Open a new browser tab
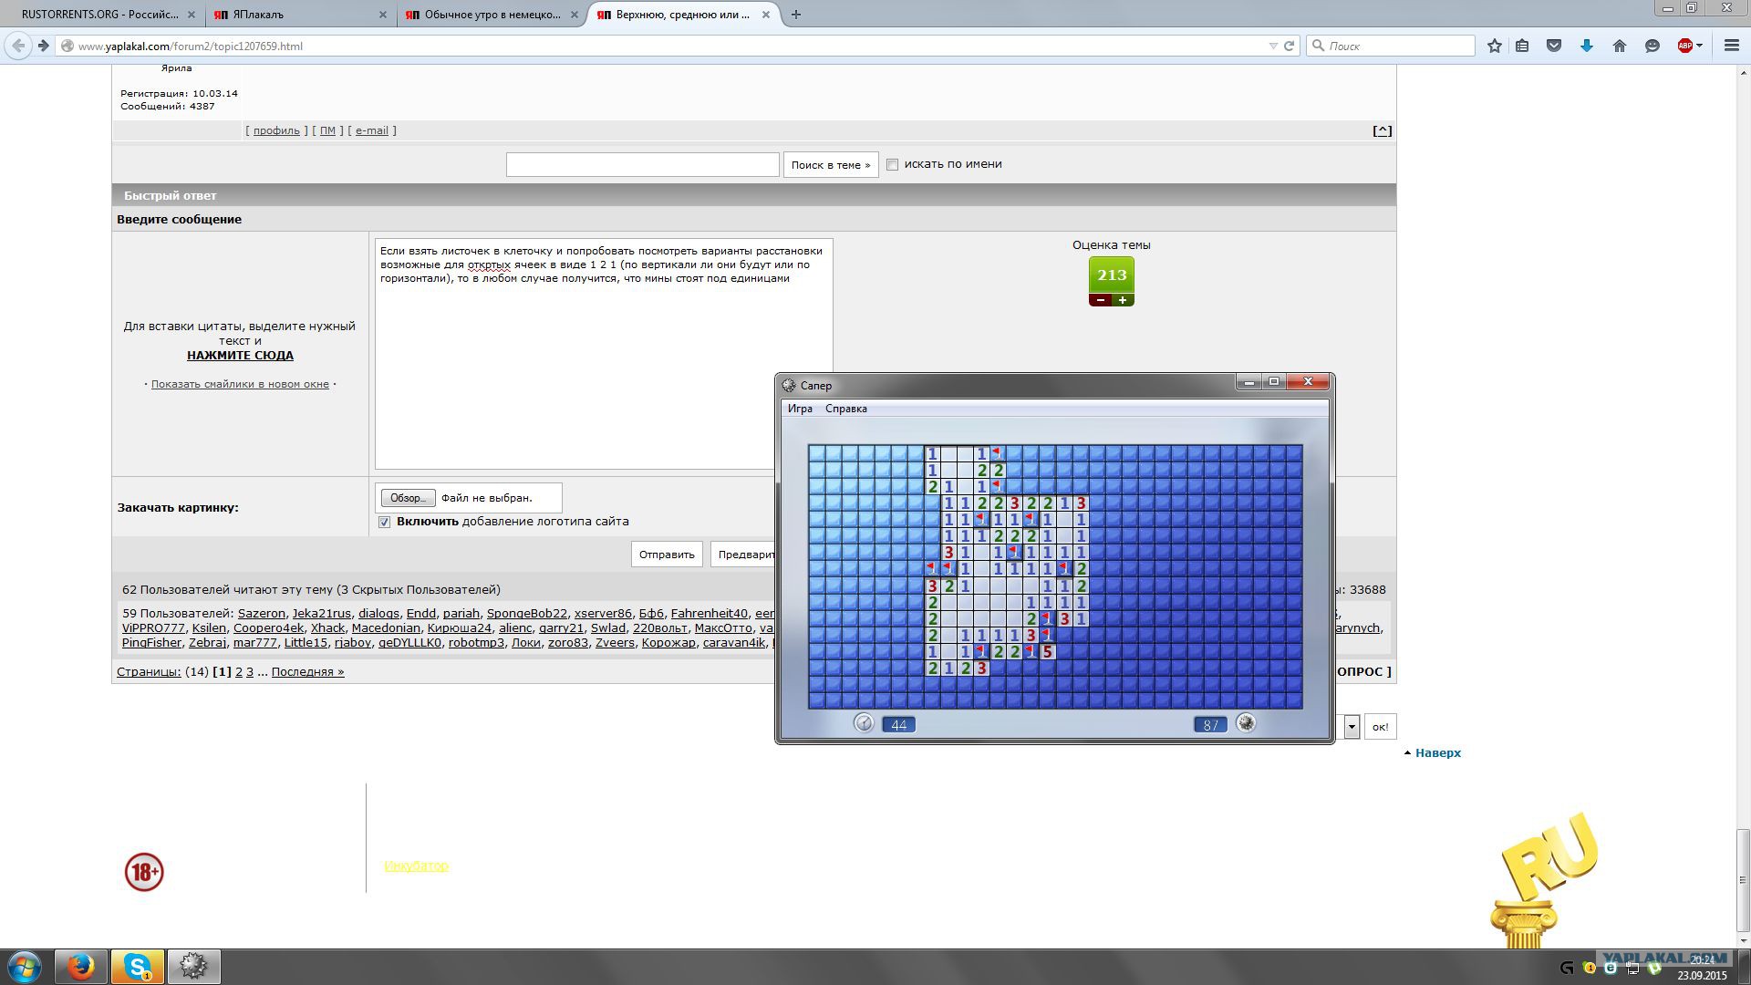Image resolution: width=1751 pixels, height=985 pixels. 795,15
